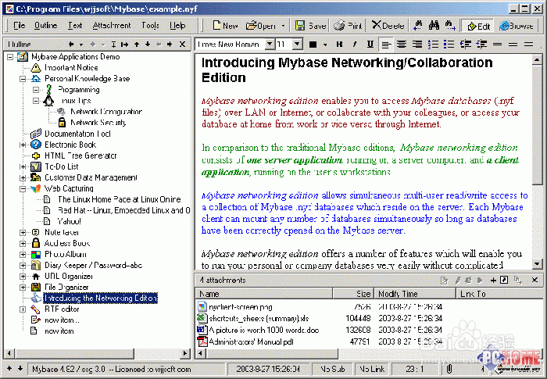Click the paperclip icon in status bar
This screenshot has width=547, height=379.
click(x=449, y=369)
